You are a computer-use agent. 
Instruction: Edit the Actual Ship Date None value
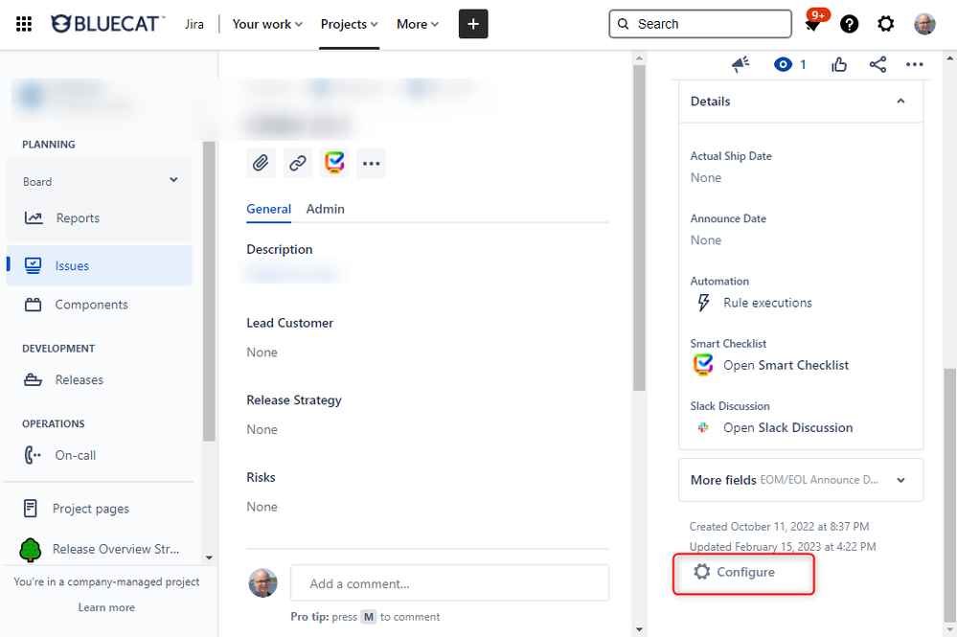[706, 177]
